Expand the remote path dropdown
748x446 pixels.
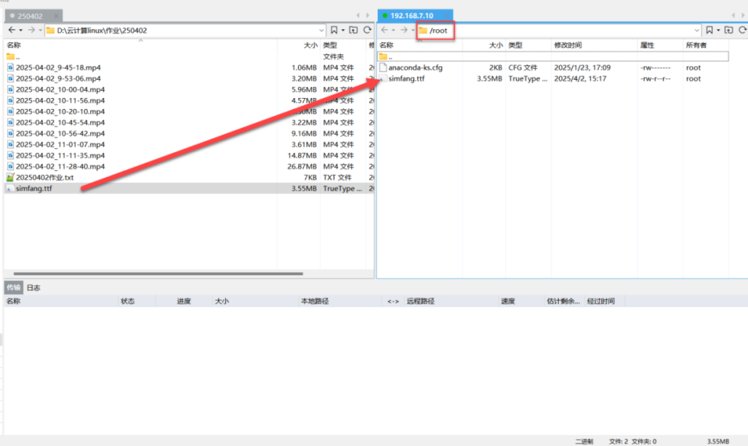click(x=695, y=31)
